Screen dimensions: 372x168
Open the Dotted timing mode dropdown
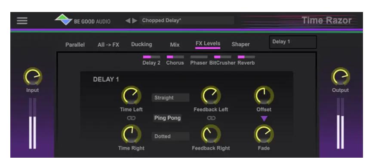coord(171,136)
